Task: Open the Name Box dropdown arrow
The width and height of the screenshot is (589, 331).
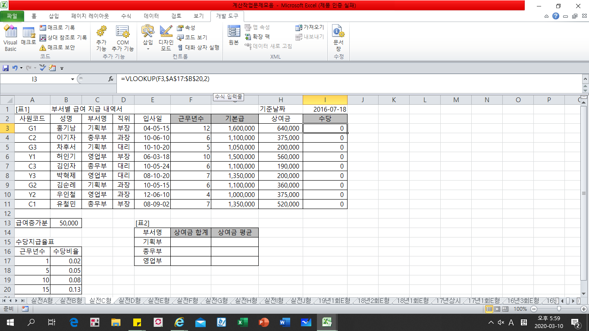Action: tap(72, 79)
